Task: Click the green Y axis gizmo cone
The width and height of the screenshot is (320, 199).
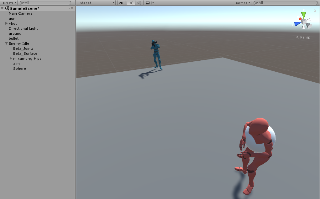Action: tap(304, 15)
